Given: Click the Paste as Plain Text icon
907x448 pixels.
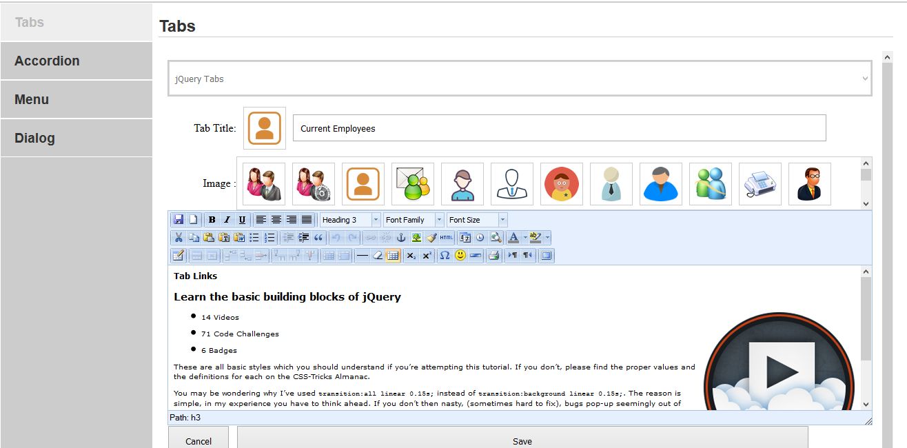Looking at the screenshot, I should (224, 238).
